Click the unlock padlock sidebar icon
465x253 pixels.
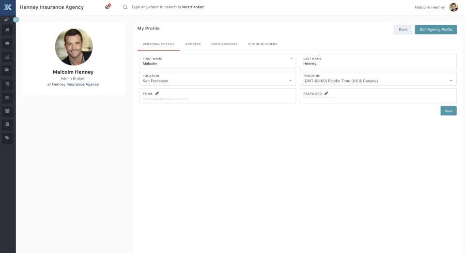click(x=6, y=19)
